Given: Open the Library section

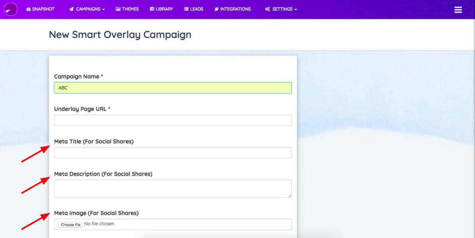Looking at the screenshot, I should pos(162,9).
